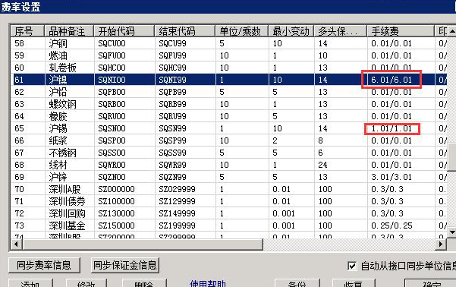
Task: Click the end code SQFU99
Action: (172, 55)
